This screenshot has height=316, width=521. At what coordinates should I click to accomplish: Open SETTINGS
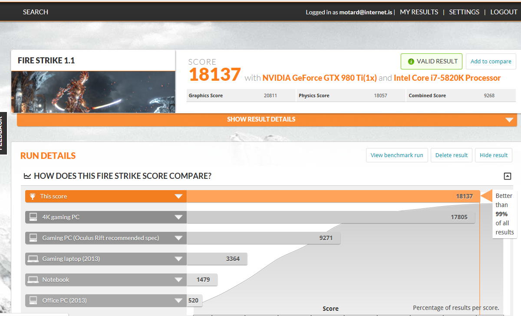[464, 12]
